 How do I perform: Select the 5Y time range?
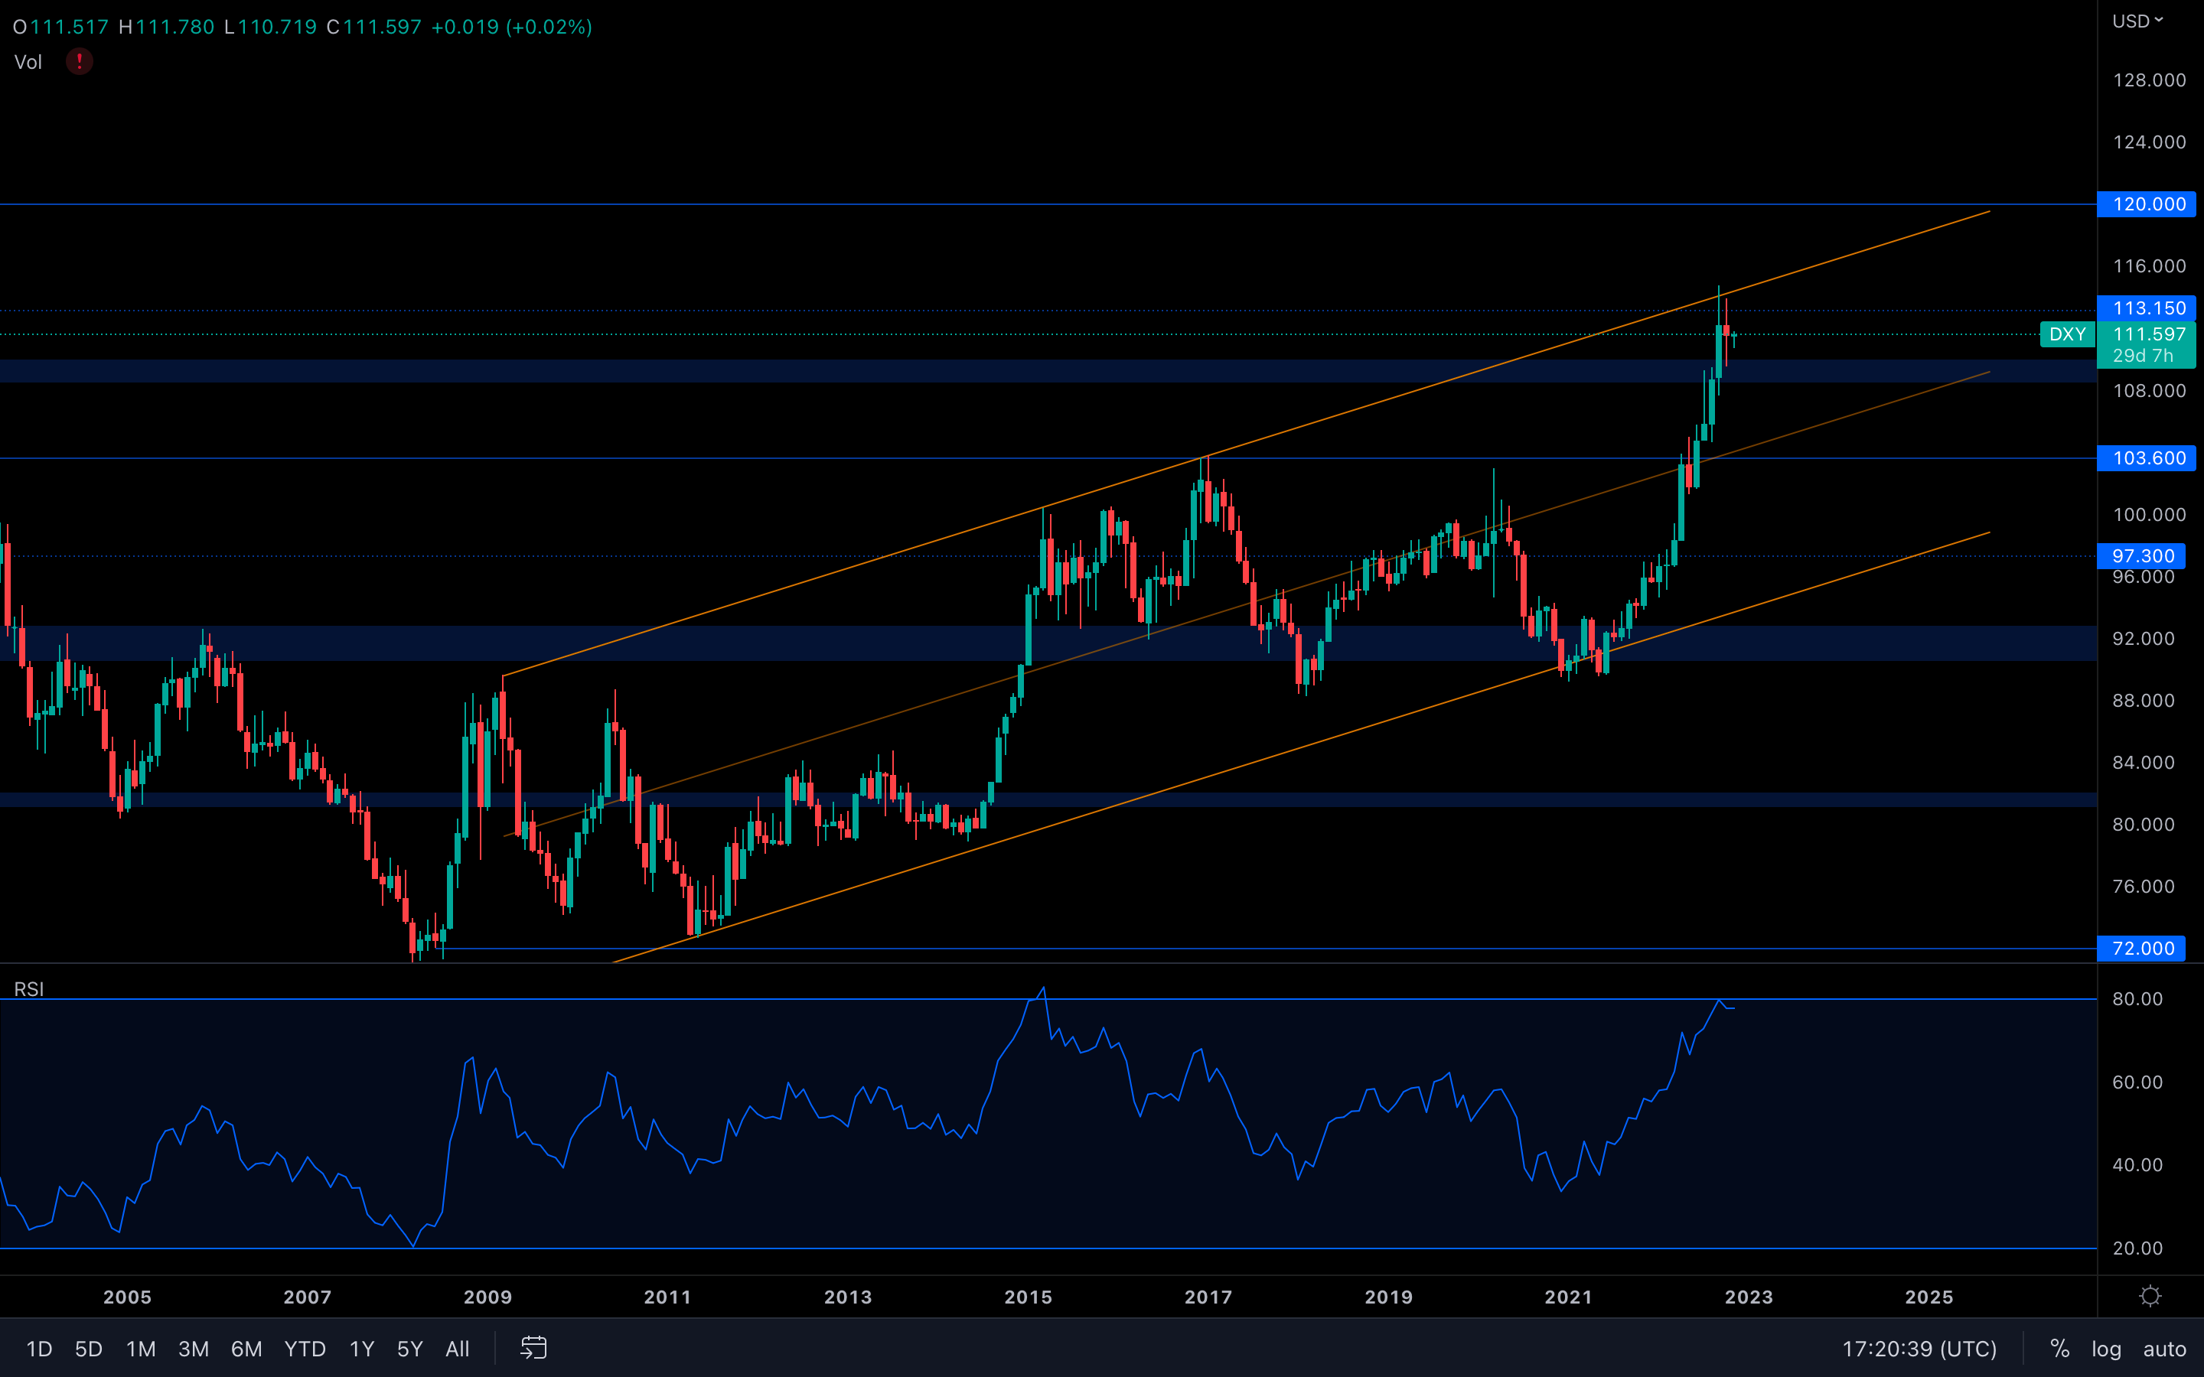point(410,1349)
